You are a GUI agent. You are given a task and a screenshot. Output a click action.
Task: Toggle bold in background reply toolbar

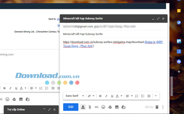click(4, 88)
